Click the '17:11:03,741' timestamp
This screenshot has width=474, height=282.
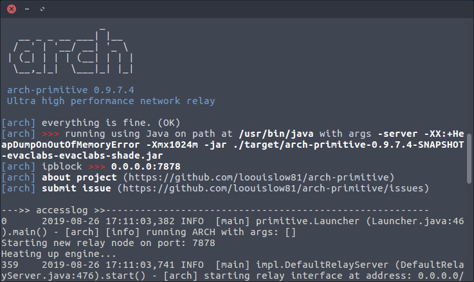coord(140,265)
